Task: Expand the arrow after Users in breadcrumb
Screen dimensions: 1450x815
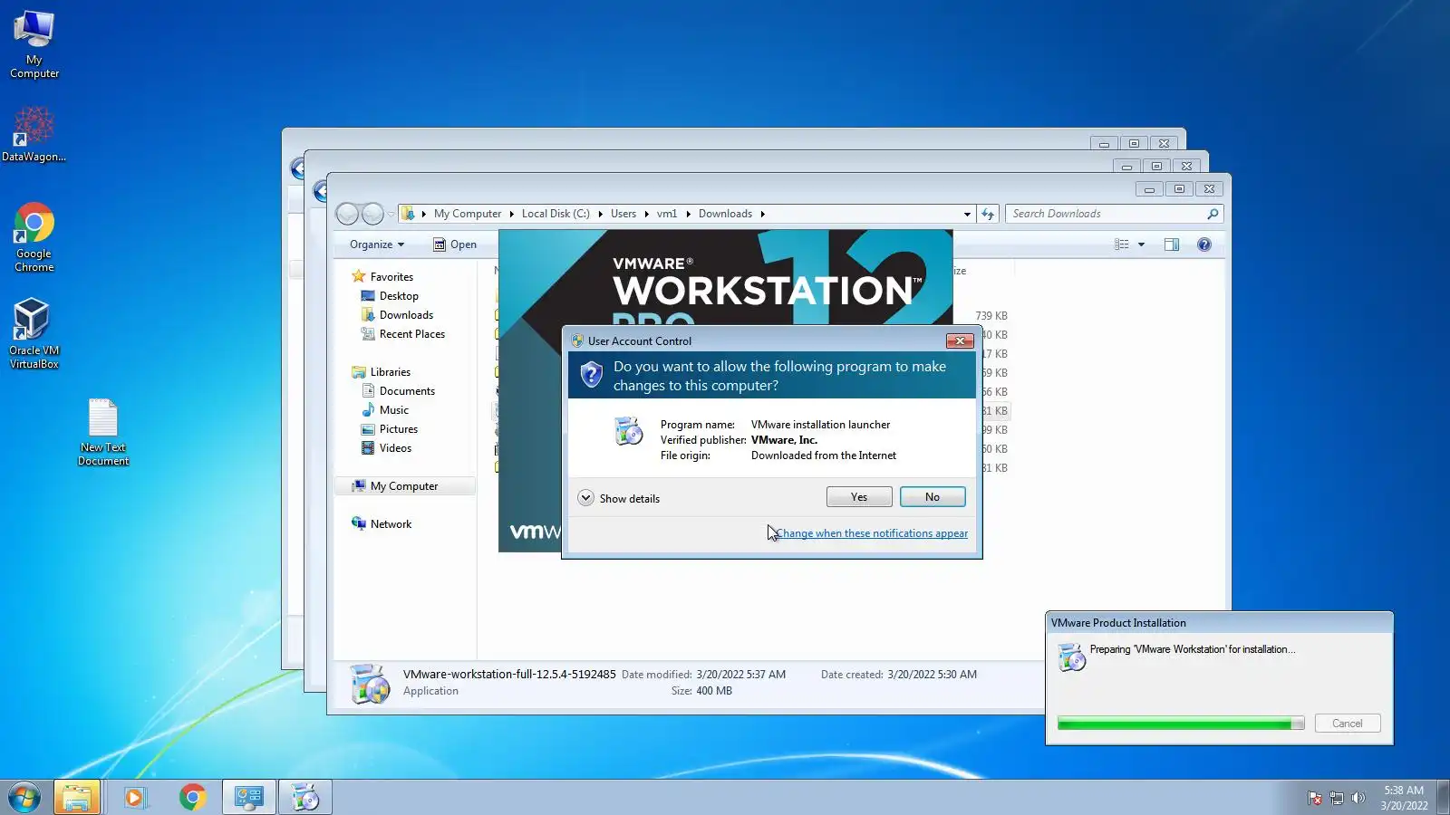Action: click(646, 215)
